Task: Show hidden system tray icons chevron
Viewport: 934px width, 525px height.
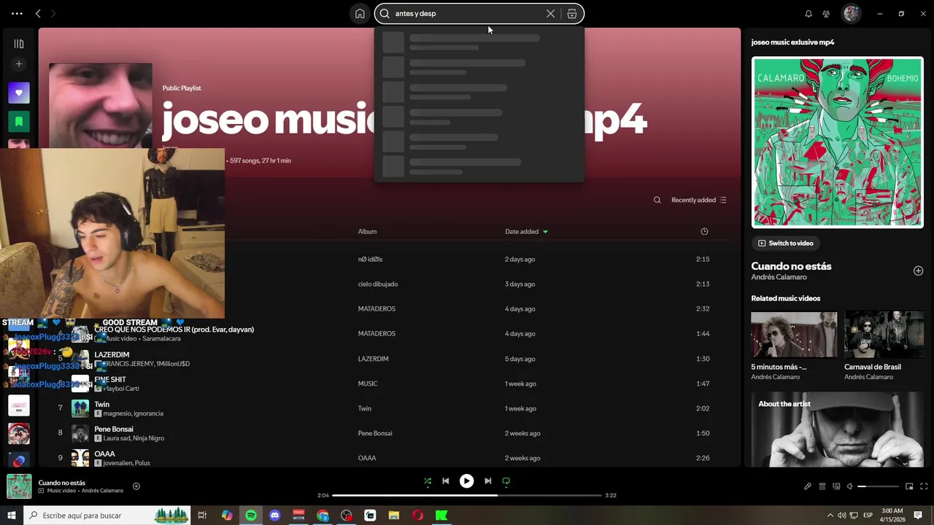Action: click(x=830, y=516)
